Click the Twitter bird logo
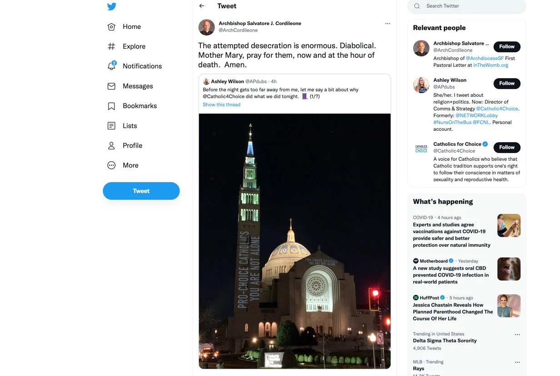This screenshot has height=376, width=560. click(112, 6)
